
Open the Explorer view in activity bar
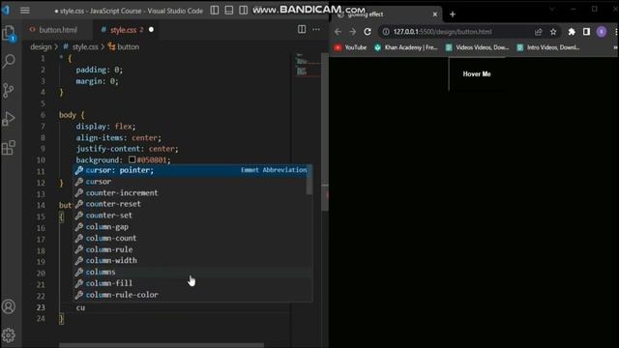click(x=9, y=33)
